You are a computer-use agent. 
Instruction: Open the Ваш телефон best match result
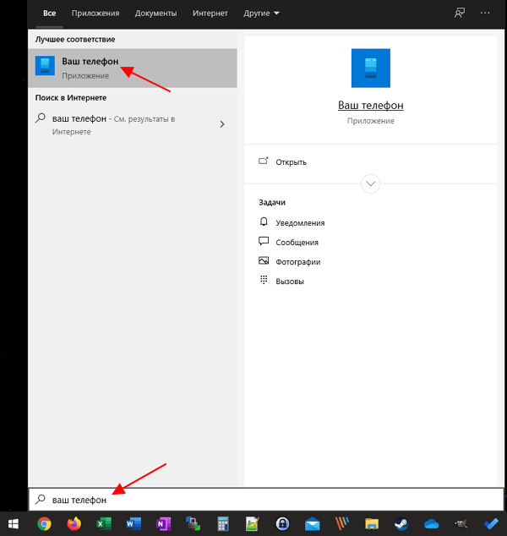coord(133,68)
